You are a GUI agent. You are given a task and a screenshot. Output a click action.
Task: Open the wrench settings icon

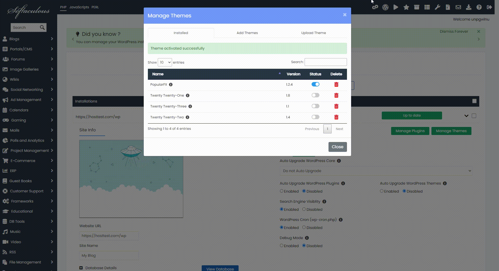pos(437,7)
